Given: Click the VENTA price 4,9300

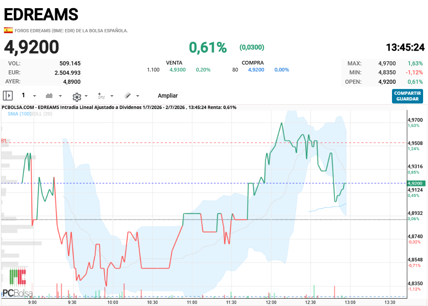Looking at the screenshot, I should 178,70.
